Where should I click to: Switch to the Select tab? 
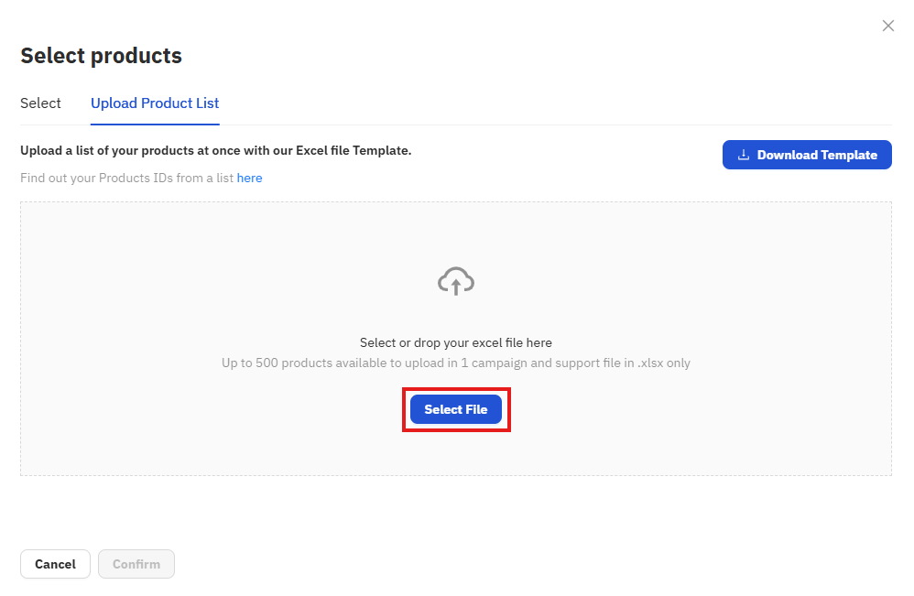pyautogui.click(x=40, y=103)
